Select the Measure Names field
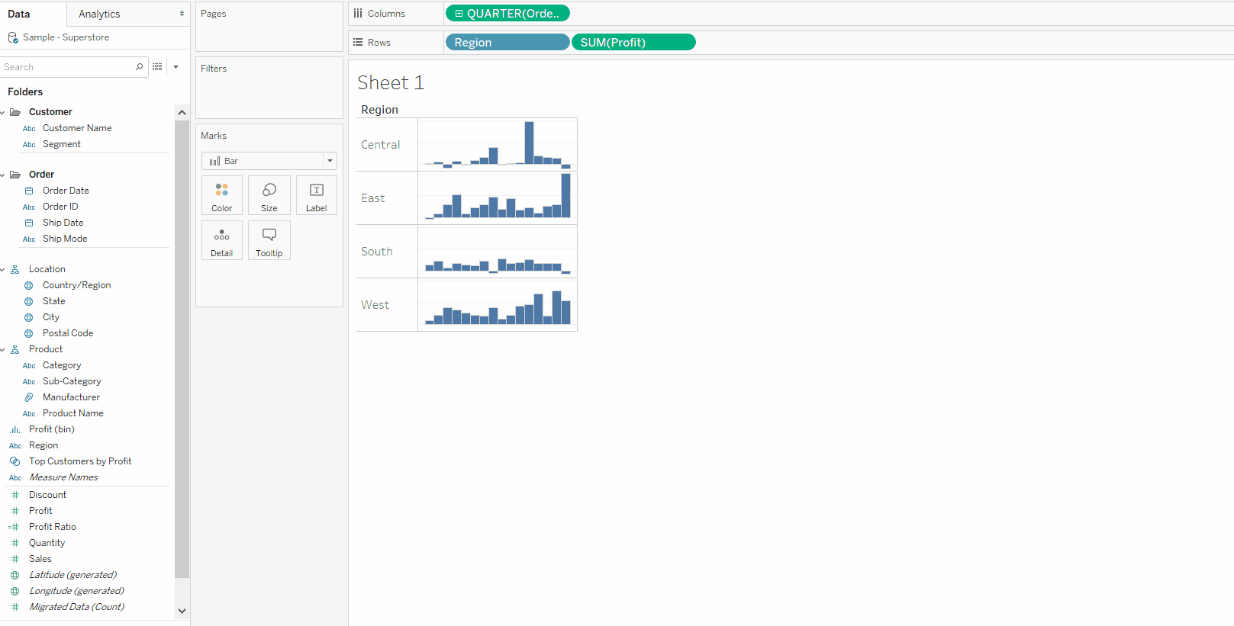Screen dimensions: 1234x626 point(63,477)
